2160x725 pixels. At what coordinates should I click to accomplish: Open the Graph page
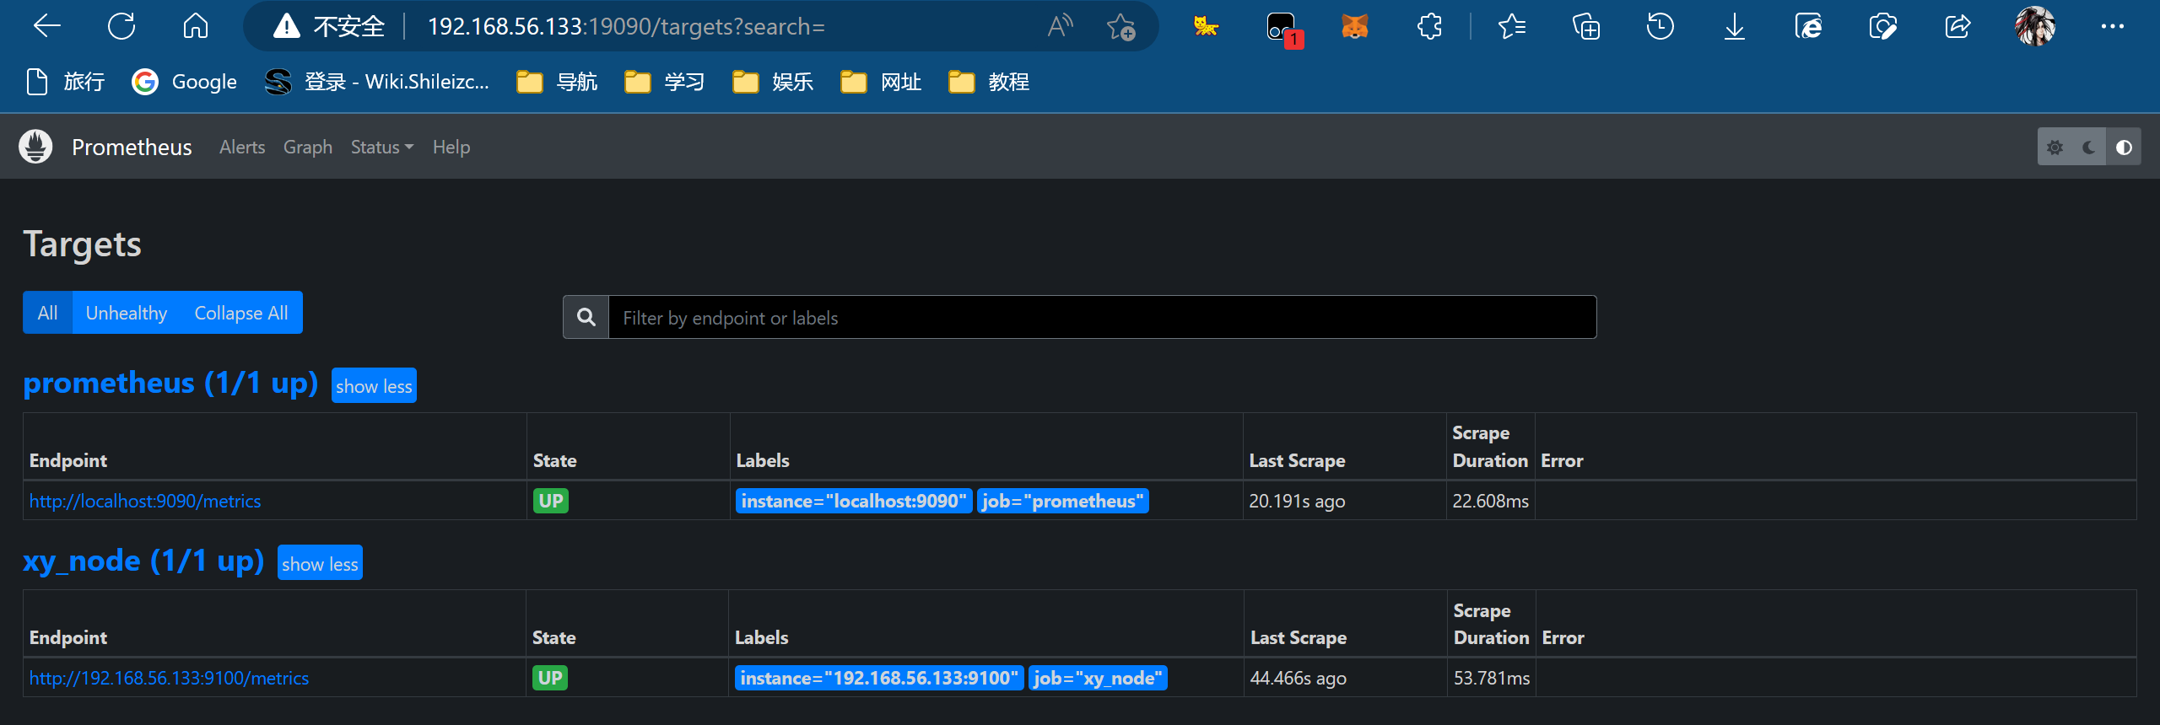click(308, 147)
